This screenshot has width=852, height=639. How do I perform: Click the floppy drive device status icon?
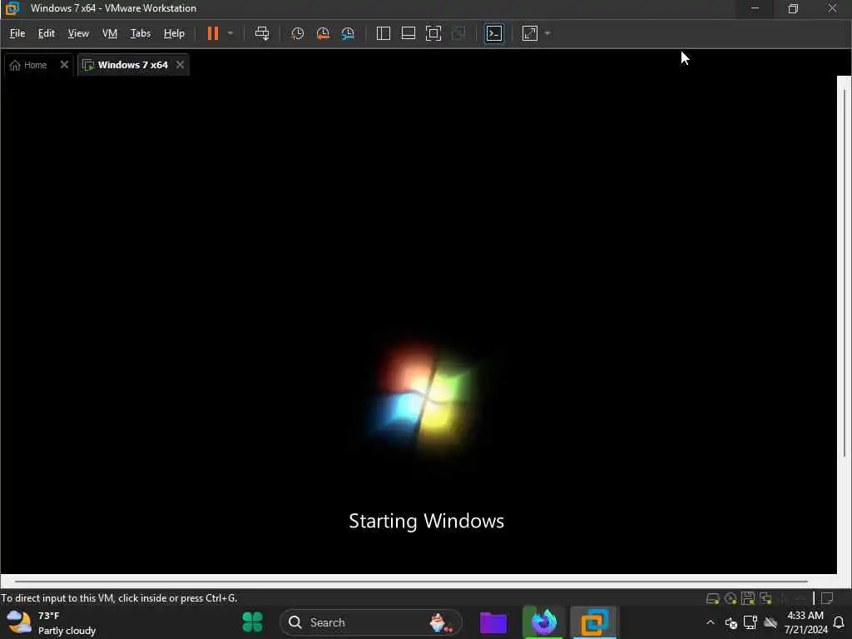click(x=748, y=599)
